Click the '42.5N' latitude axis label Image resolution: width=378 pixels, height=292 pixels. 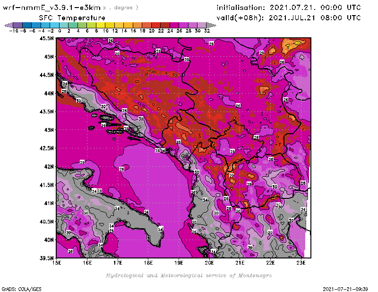point(46,148)
